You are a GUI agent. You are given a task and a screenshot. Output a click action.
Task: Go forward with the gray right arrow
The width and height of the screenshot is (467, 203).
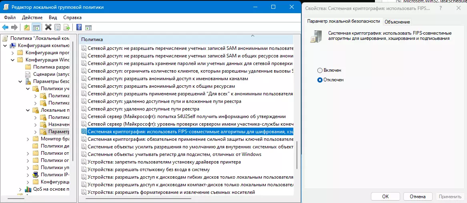14,28
